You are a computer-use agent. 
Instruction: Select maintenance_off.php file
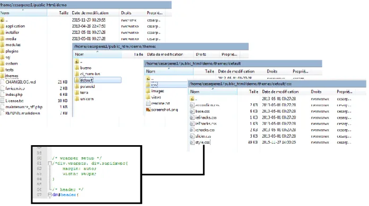[24, 107]
